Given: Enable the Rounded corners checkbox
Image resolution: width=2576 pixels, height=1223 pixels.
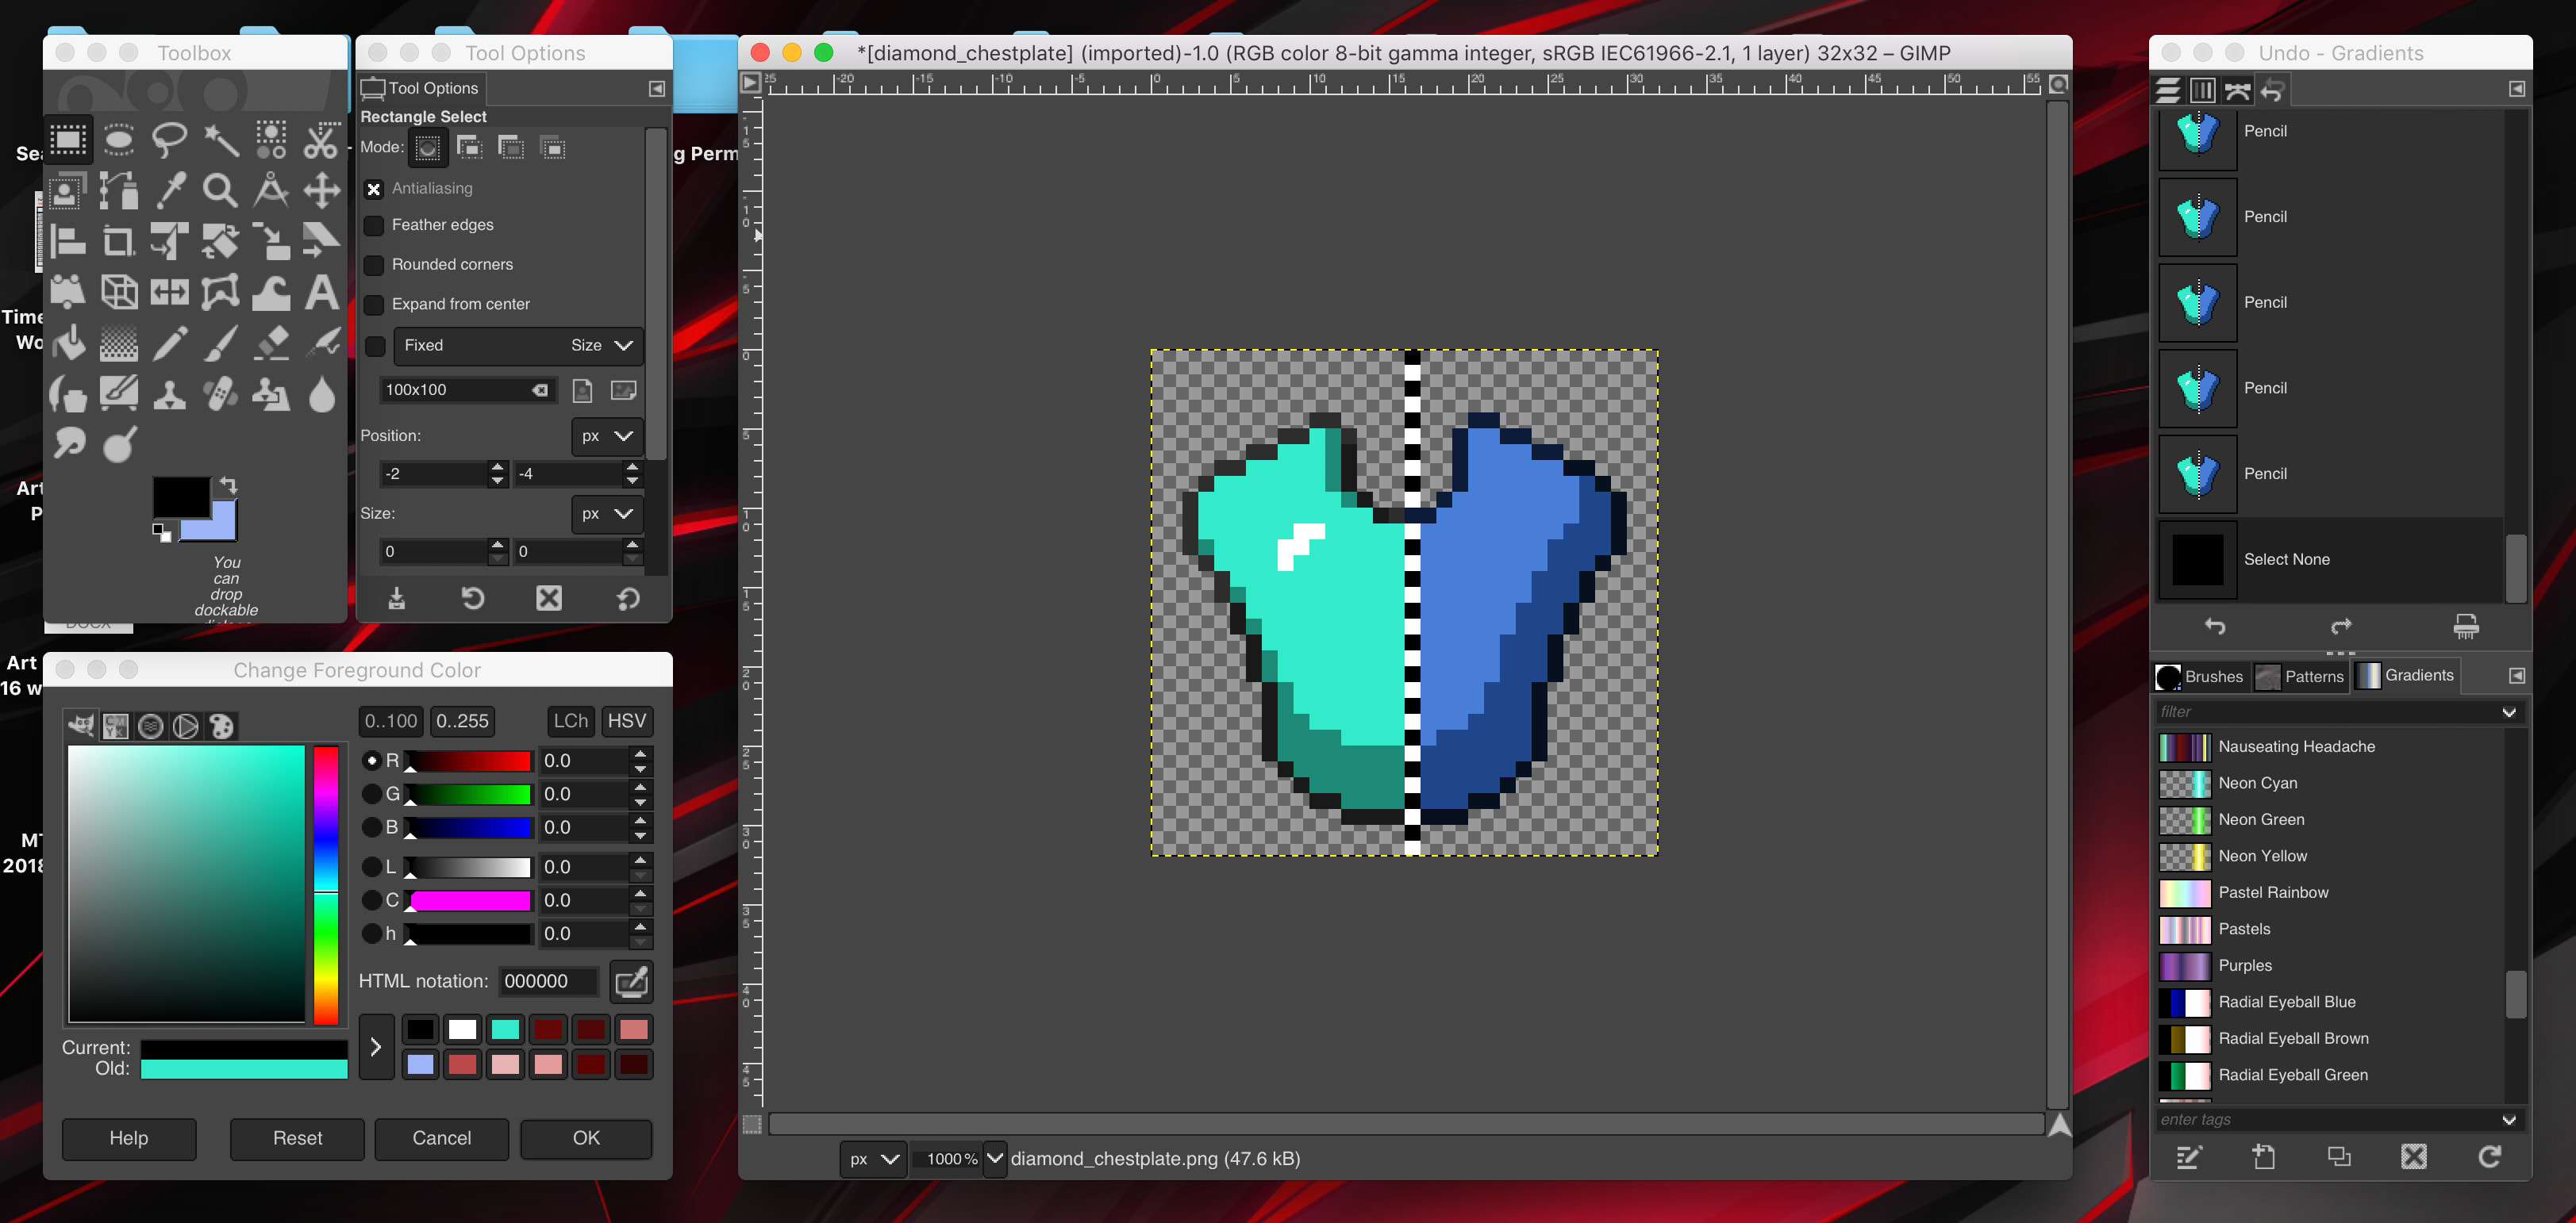Looking at the screenshot, I should coord(374,265).
